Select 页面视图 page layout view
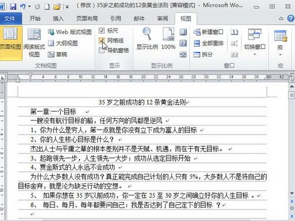This screenshot has height=221, width=295. [10, 43]
